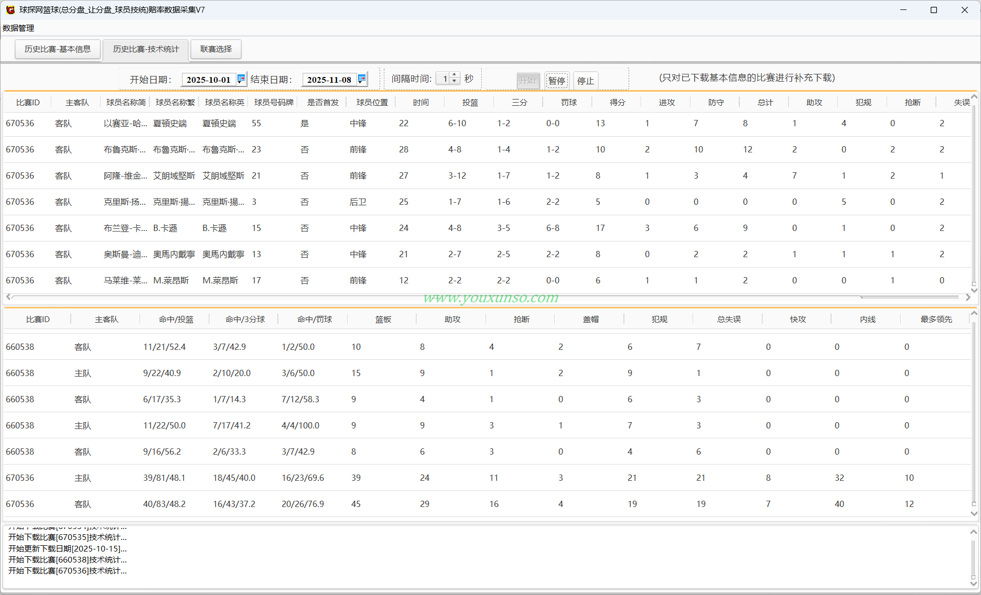The width and height of the screenshot is (981, 595).
Task: Minimize the application window
Action: [x=903, y=10]
